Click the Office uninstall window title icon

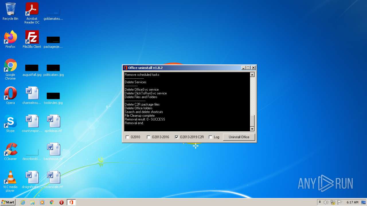click(x=125, y=68)
